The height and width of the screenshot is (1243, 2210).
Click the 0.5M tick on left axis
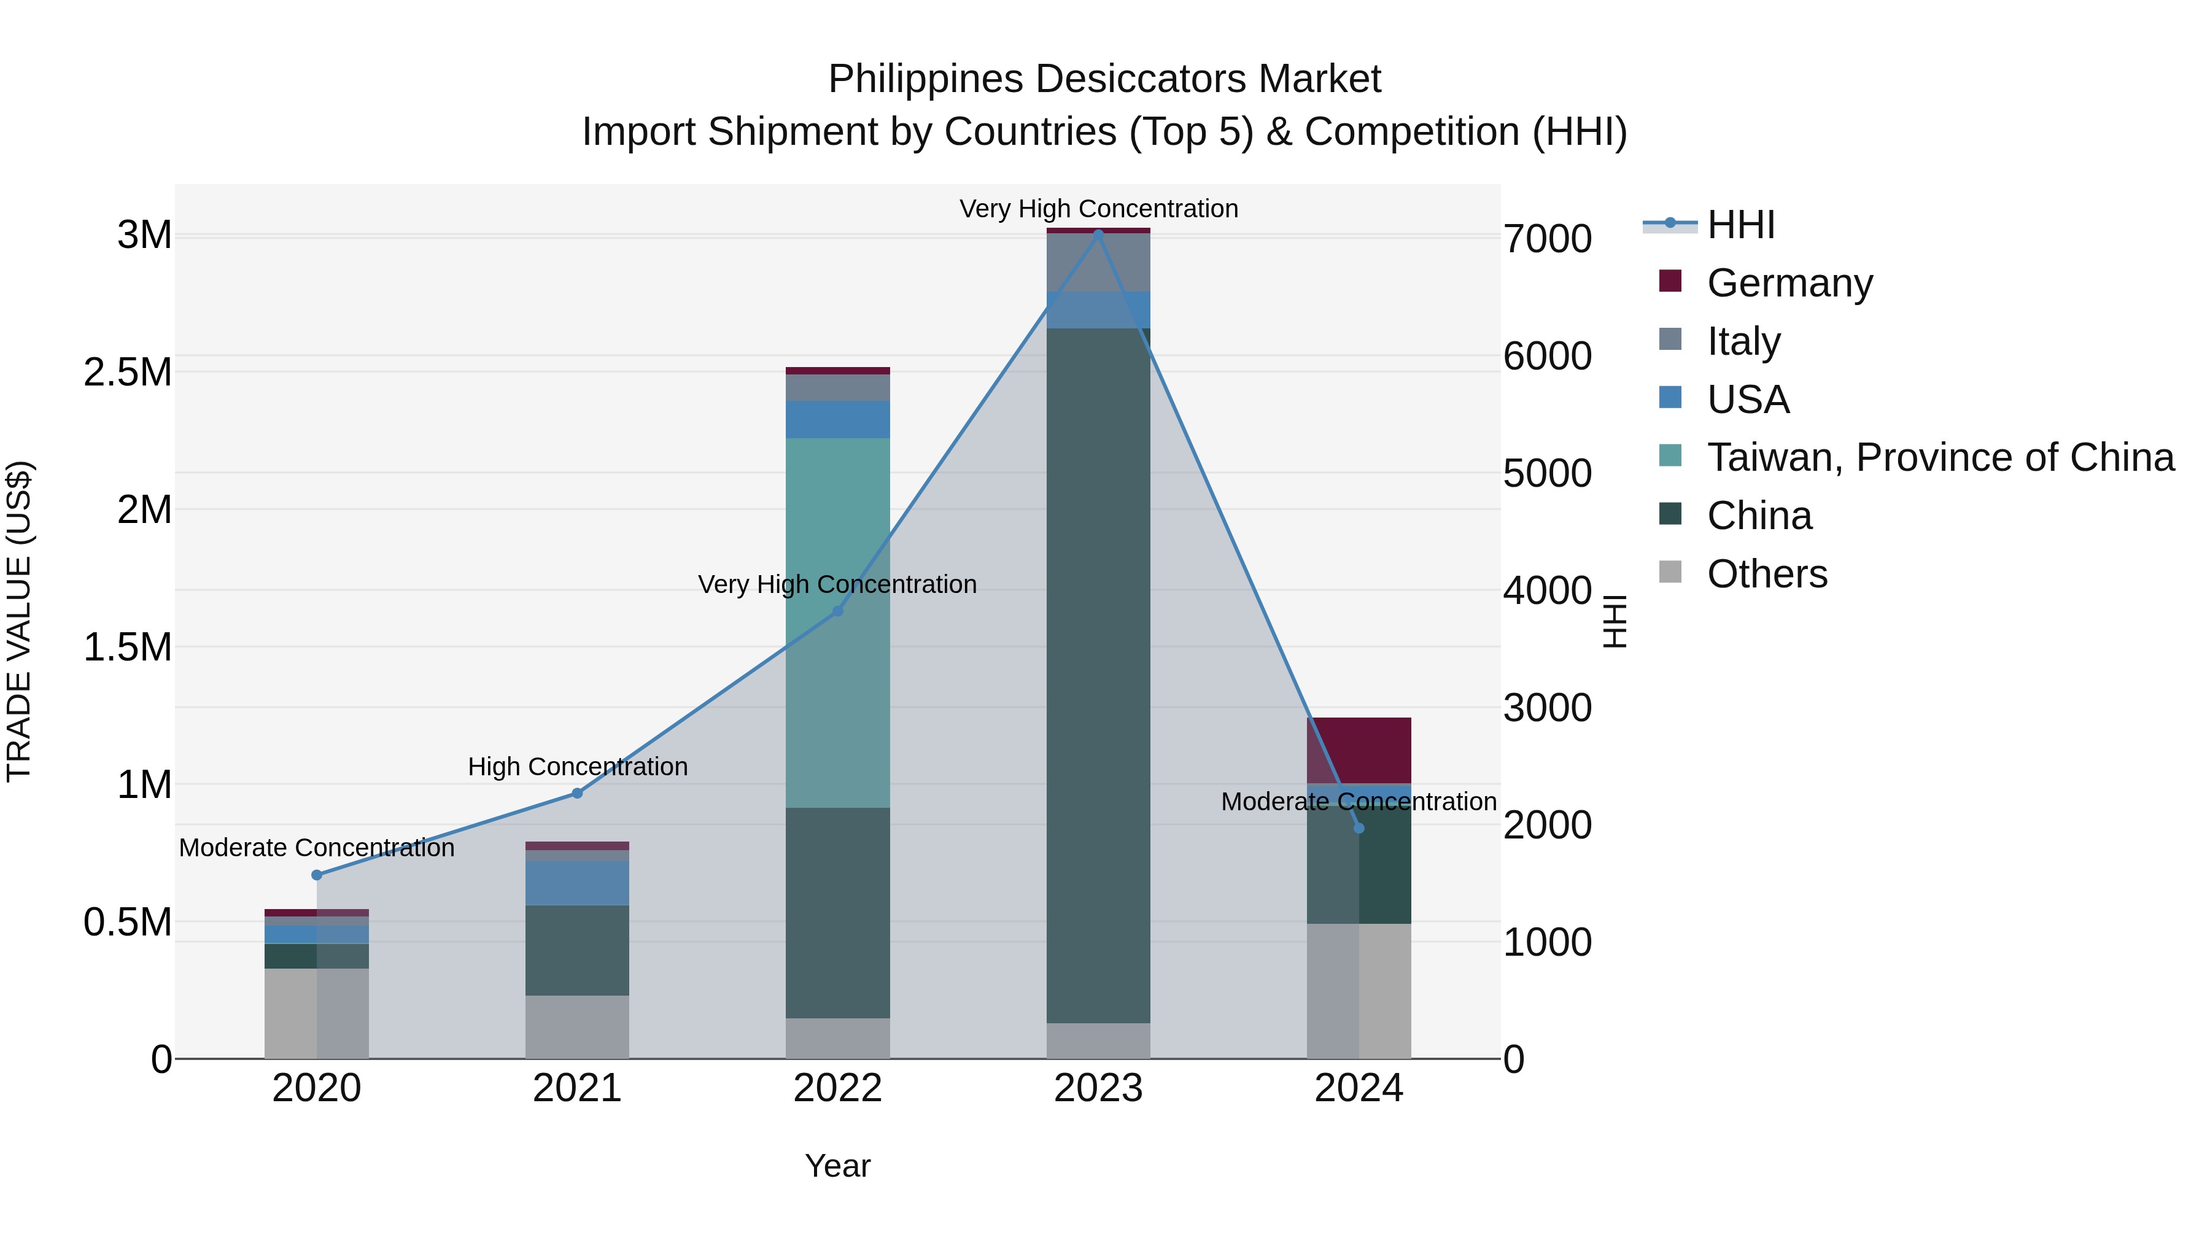pyautogui.click(x=128, y=922)
